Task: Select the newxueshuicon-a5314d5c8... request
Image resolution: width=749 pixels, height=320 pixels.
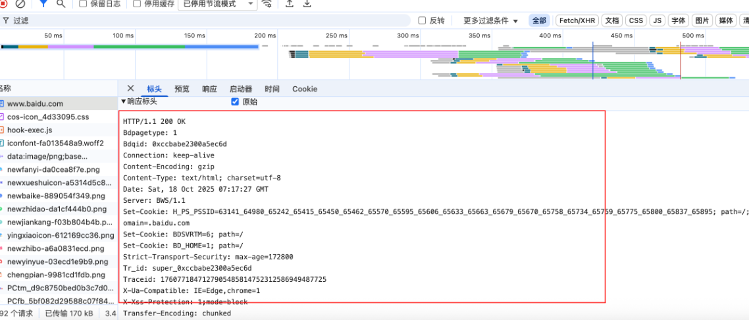Action: [x=59, y=182]
